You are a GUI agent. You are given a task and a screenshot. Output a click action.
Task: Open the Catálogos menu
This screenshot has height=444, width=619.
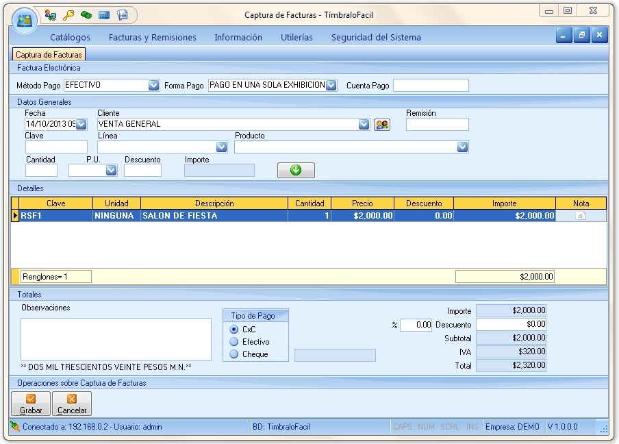tap(71, 37)
